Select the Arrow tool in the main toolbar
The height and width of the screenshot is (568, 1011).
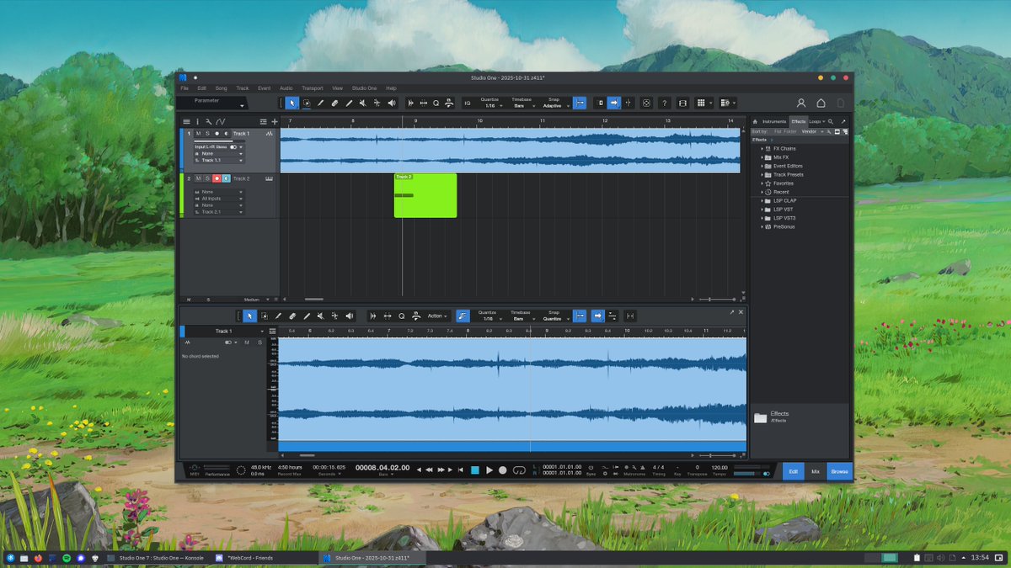point(292,103)
